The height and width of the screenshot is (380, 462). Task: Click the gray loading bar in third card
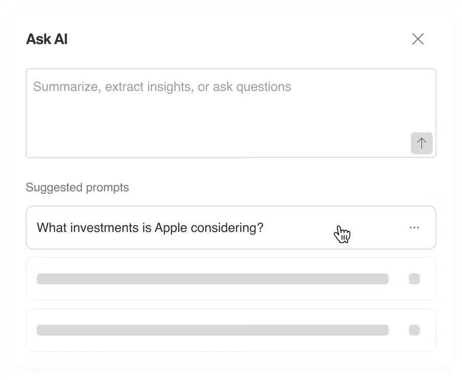tap(213, 330)
